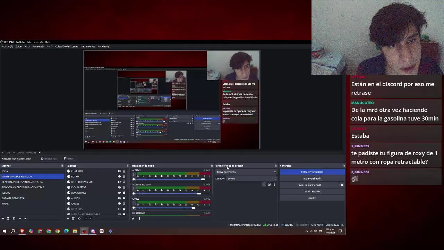
Task: Show hidden icons in the system tray
Action: [306, 231]
